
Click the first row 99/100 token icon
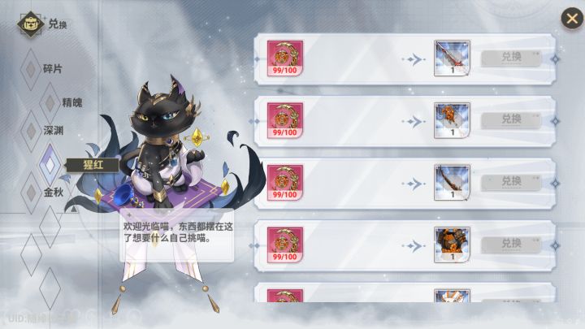(x=285, y=58)
